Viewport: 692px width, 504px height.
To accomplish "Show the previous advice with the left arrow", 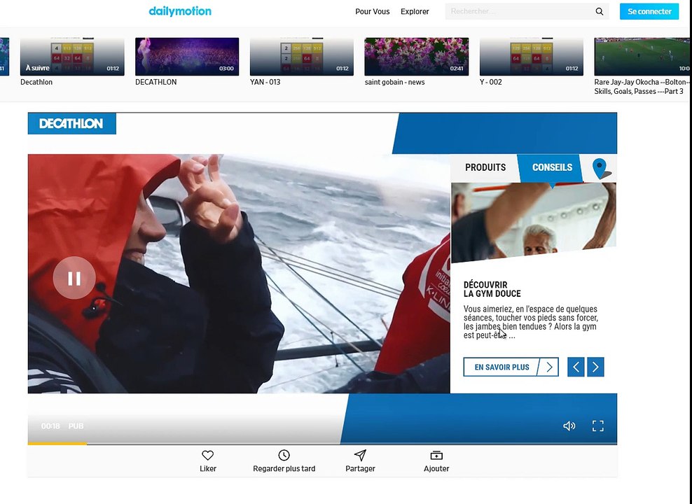I will (576, 367).
